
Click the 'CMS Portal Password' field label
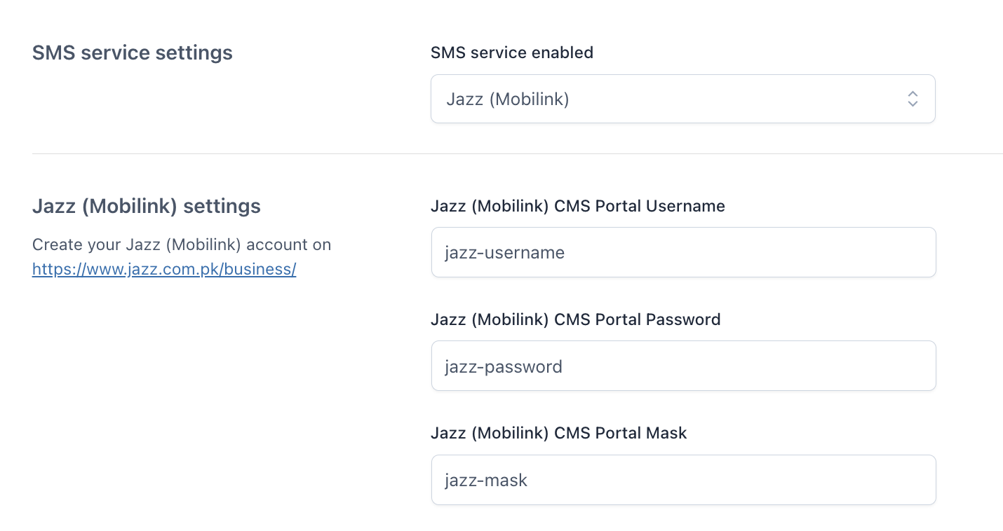click(x=575, y=319)
